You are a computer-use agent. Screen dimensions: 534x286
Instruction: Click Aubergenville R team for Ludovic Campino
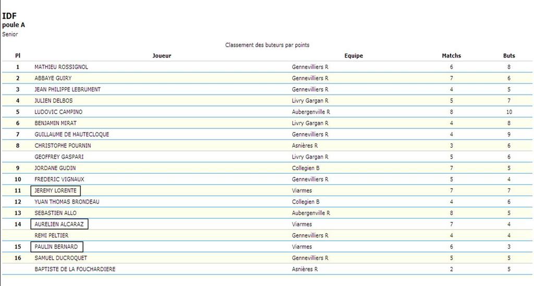[311, 112]
